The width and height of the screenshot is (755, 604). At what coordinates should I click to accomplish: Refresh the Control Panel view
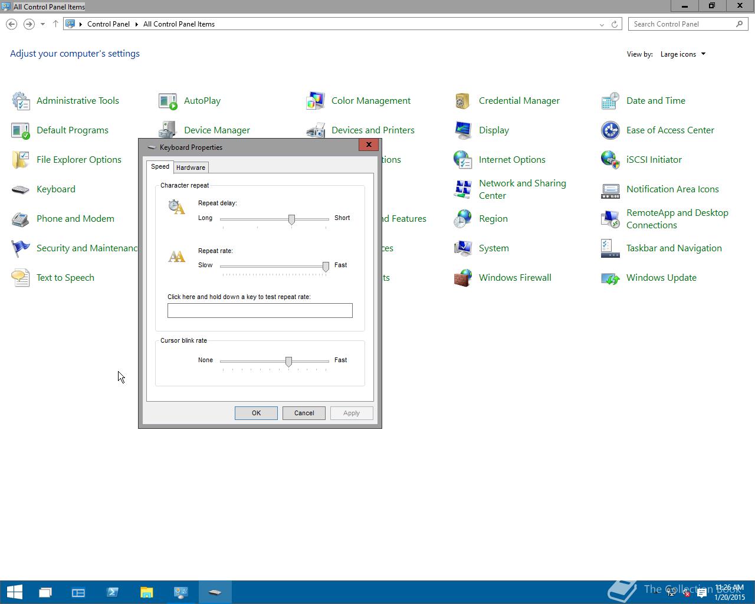615,24
